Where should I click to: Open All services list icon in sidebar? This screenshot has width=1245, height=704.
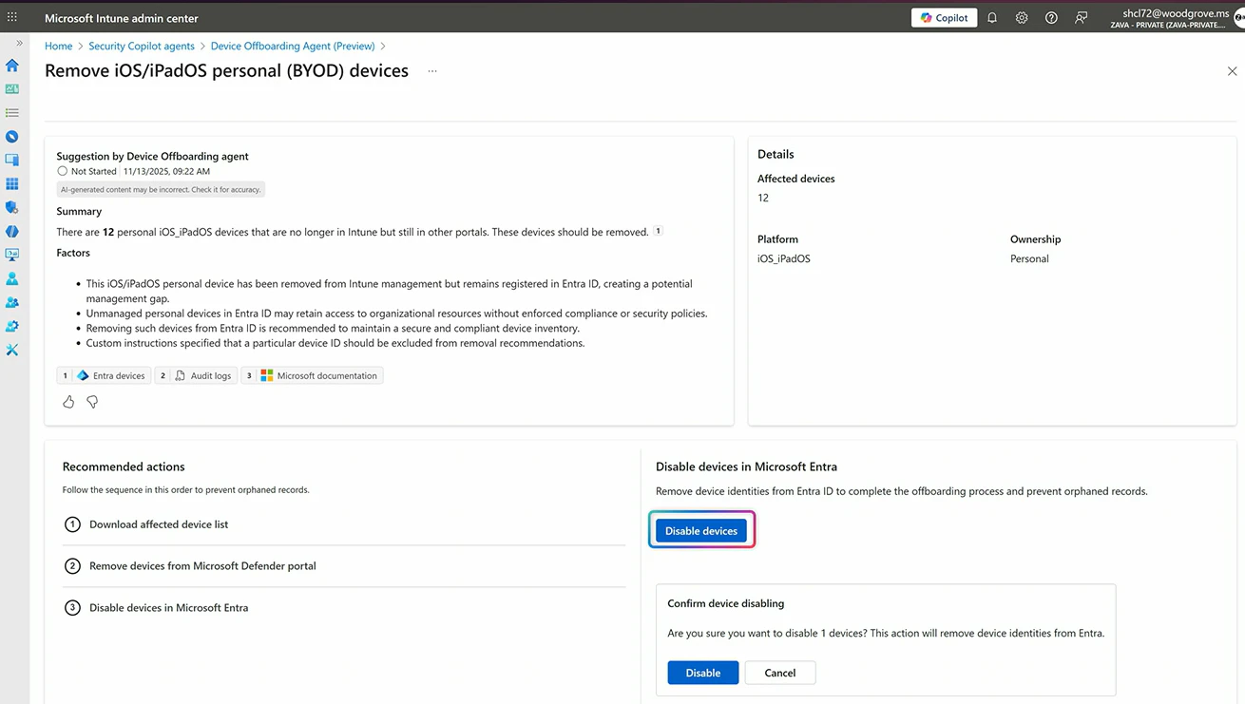(x=12, y=113)
